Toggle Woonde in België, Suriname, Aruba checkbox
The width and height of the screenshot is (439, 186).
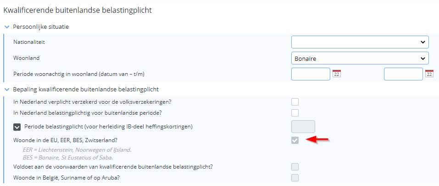[x=295, y=178]
